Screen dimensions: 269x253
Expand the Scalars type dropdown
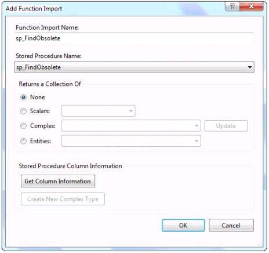click(98, 111)
